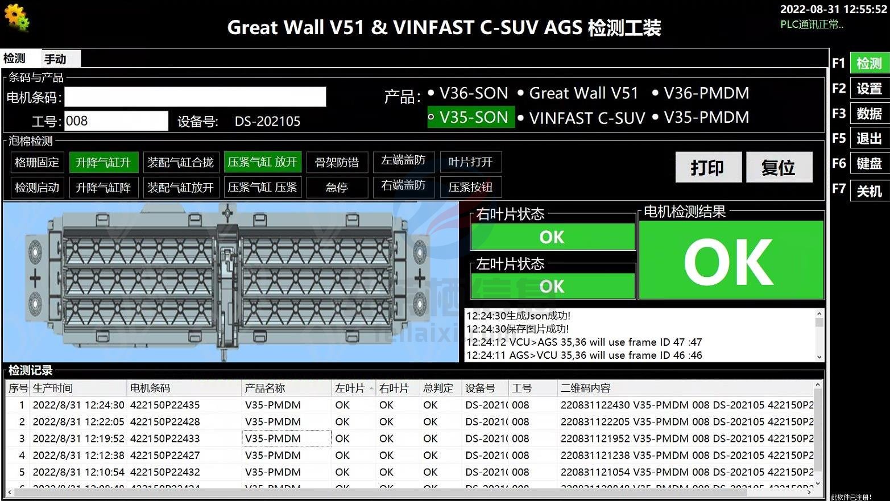Click the 右叶片状态 OK result
This screenshot has width=890, height=501.
552,237
